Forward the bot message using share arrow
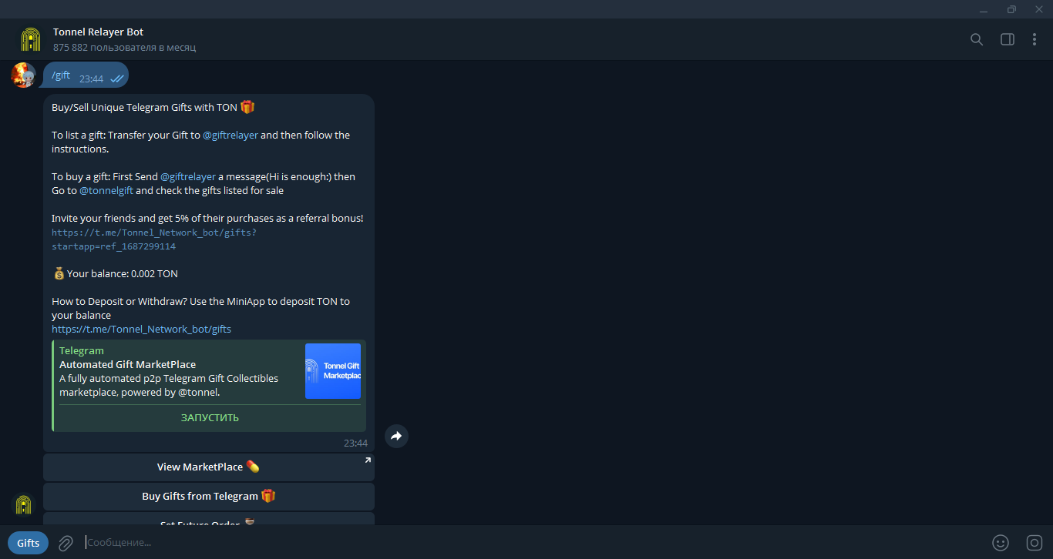 click(396, 436)
